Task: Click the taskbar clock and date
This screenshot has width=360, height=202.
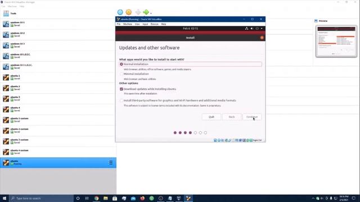Action: click(x=344, y=198)
